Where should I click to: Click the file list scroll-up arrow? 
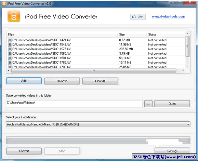[x=188, y=34]
